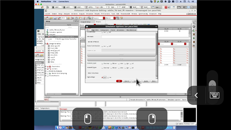Open the Results menu
Image resolution: width=231 pixels, height=130 pixels.
[x=97, y=14]
